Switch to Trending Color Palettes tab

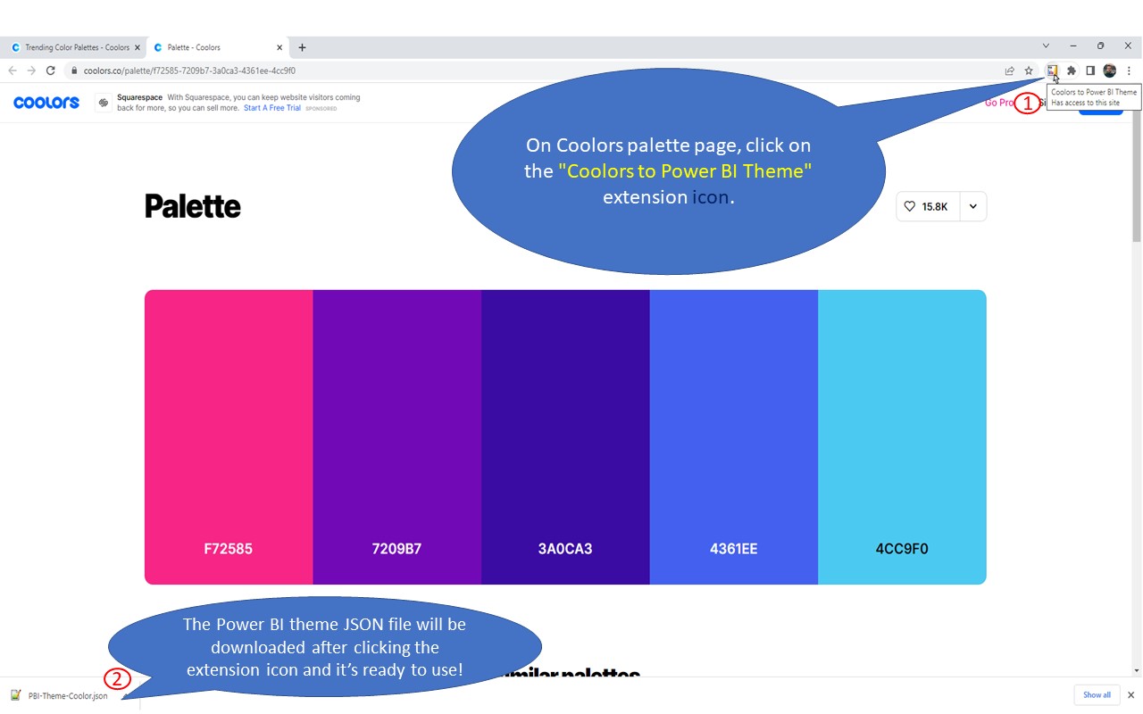click(74, 47)
